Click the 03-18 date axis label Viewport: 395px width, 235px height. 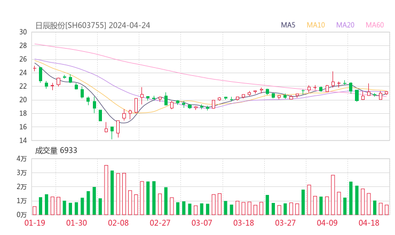[243, 223]
